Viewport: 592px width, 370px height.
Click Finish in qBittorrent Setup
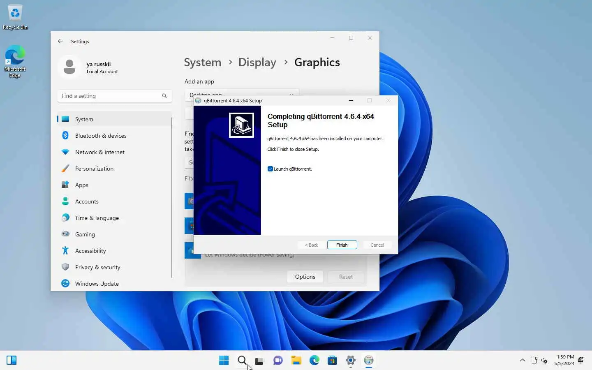342,245
